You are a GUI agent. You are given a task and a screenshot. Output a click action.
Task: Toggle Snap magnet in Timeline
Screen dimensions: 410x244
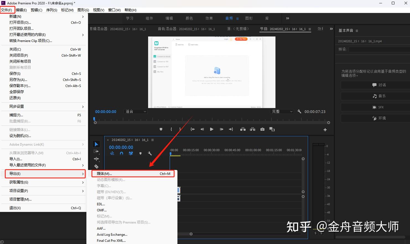[122, 153]
